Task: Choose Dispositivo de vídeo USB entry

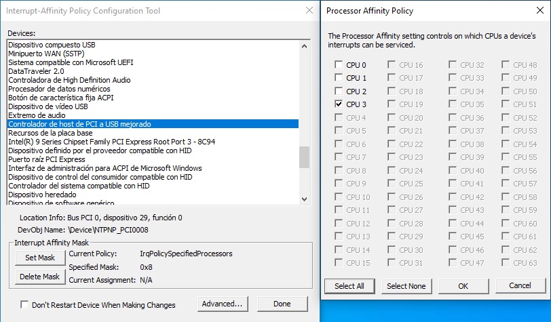Action: pyautogui.click(x=48, y=106)
